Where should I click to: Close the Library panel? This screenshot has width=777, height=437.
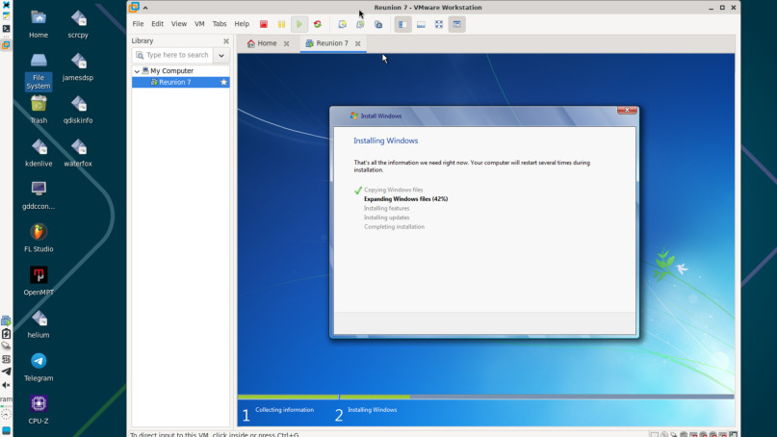(226, 41)
